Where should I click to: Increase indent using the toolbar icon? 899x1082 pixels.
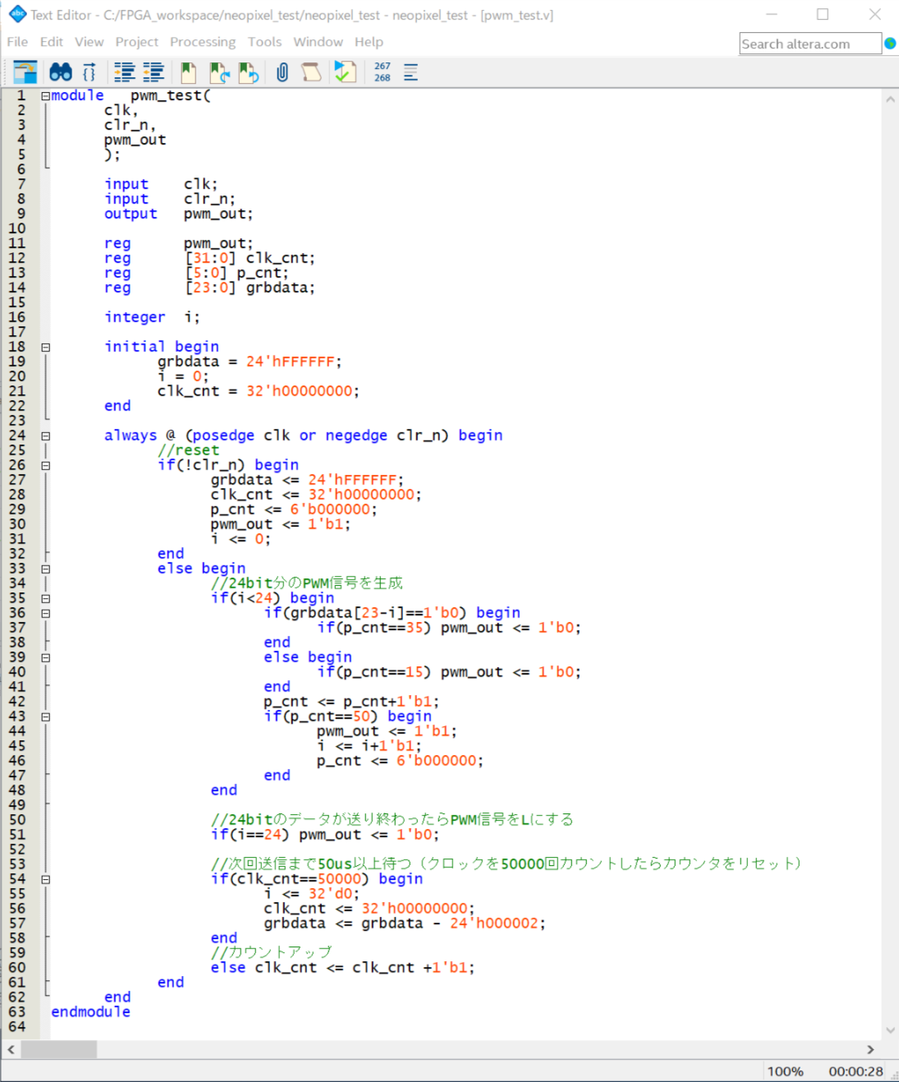click(x=124, y=72)
